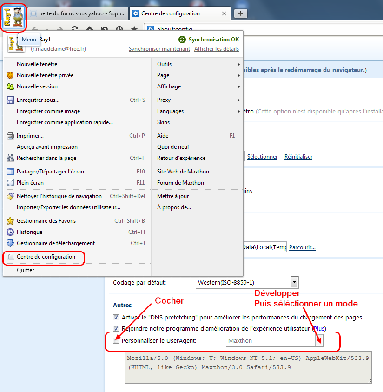Open the Ray1 avatar main menu button
Viewport: 383px width, 392px height.
pos(13,17)
